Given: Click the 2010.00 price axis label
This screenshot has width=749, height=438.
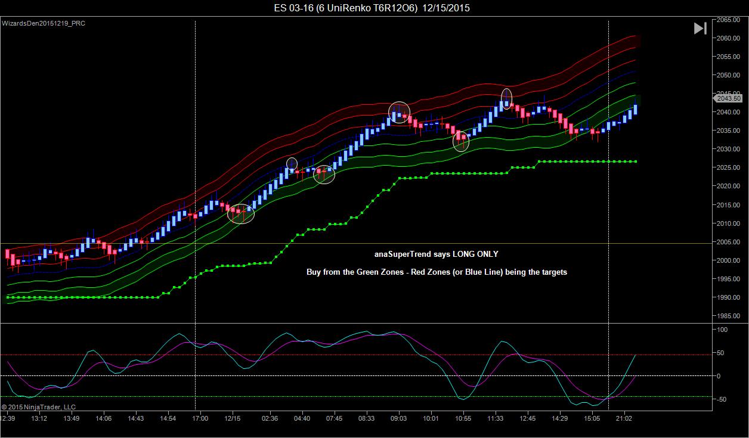Looking at the screenshot, I should coord(728,223).
